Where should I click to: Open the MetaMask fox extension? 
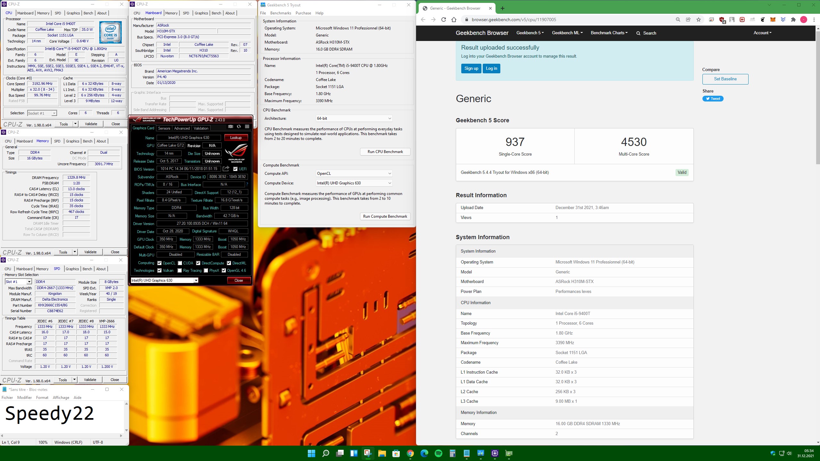tap(773, 20)
